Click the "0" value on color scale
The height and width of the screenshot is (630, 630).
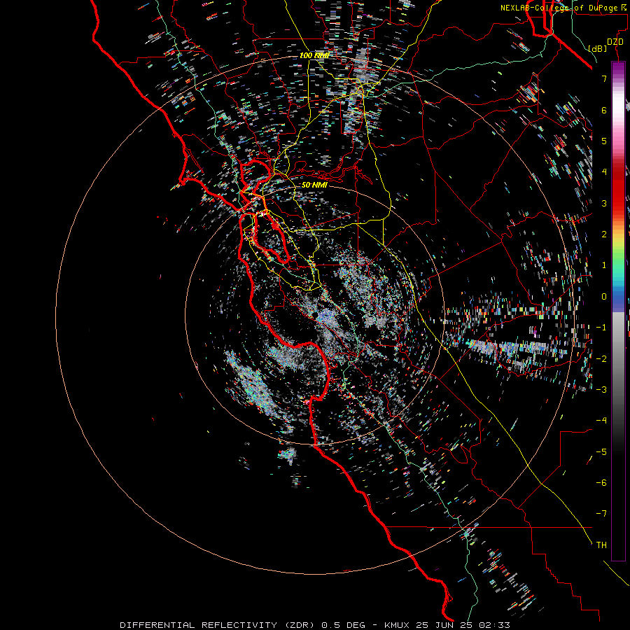click(x=604, y=297)
